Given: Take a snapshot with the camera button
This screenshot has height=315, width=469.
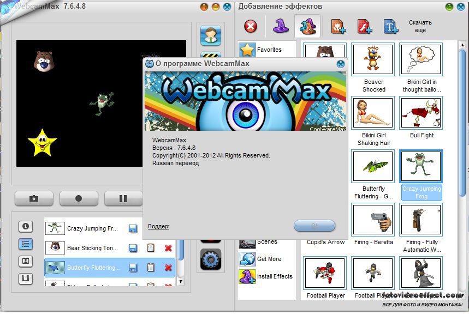Looking at the screenshot, I should [x=34, y=198].
